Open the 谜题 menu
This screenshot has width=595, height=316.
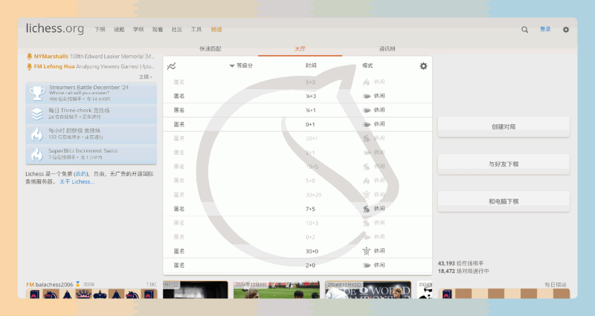(x=119, y=29)
